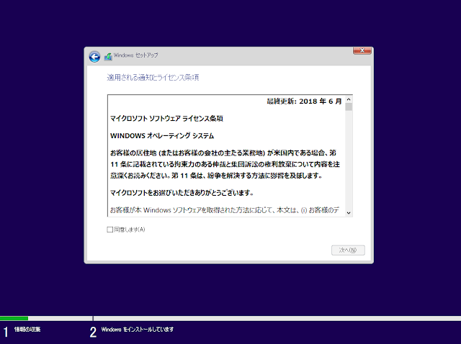Click the Windows Setup title icon
The height and width of the screenshot is (344, 461).
[x=108, y=57]
